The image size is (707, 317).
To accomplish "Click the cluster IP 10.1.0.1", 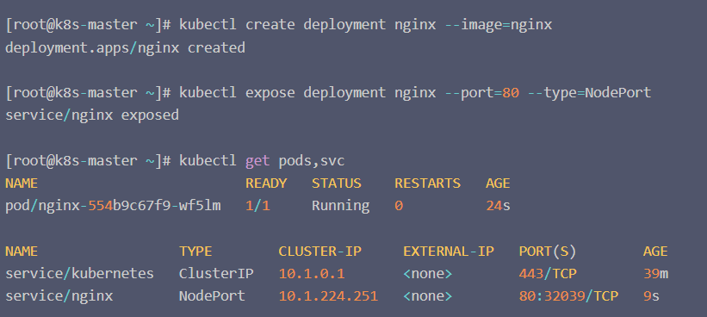I will point(312,274).
